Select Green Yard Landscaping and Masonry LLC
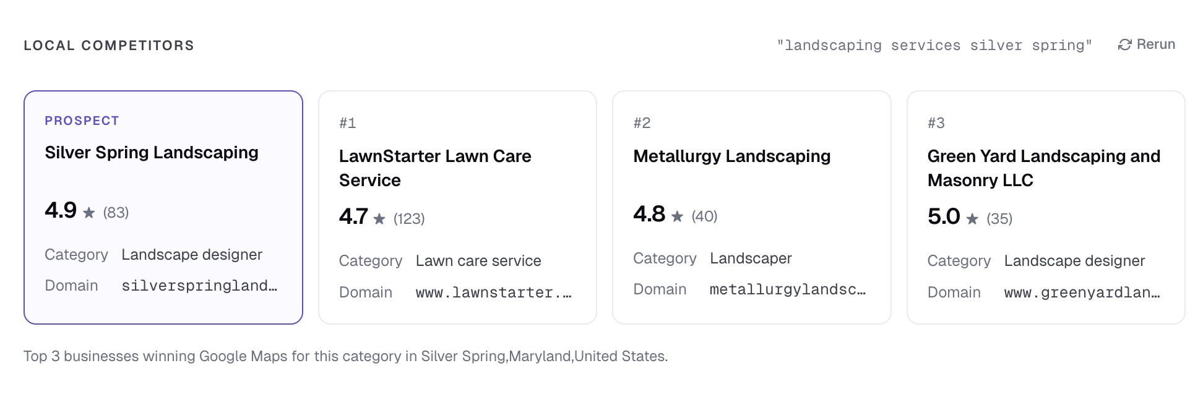The width and height of the screenshot is (1203, 397). tap(1043, 168)
